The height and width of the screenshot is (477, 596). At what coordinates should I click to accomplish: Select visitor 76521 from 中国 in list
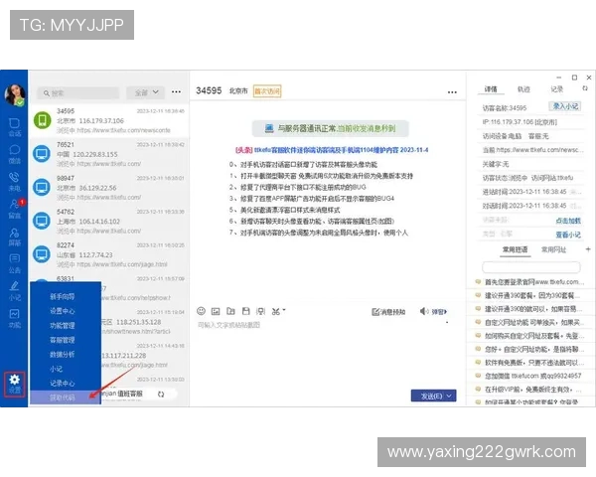(x=109, y=154)
